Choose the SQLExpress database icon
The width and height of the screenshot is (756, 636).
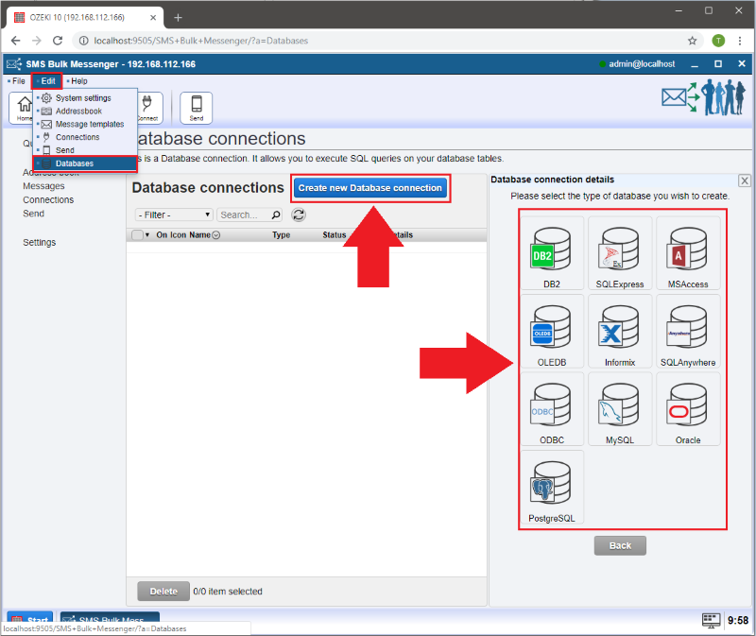(x=620, y=252)
